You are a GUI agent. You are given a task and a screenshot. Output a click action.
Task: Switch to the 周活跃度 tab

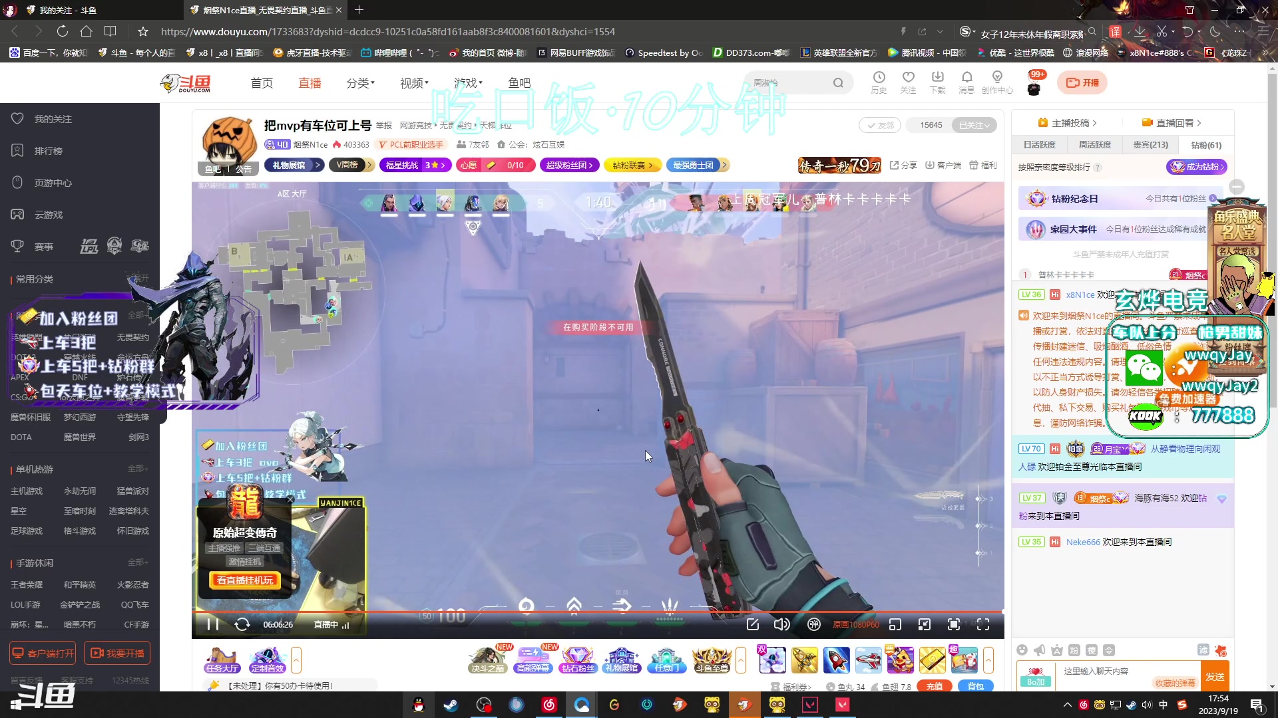pyautogui.click(x=1095, y=144)
